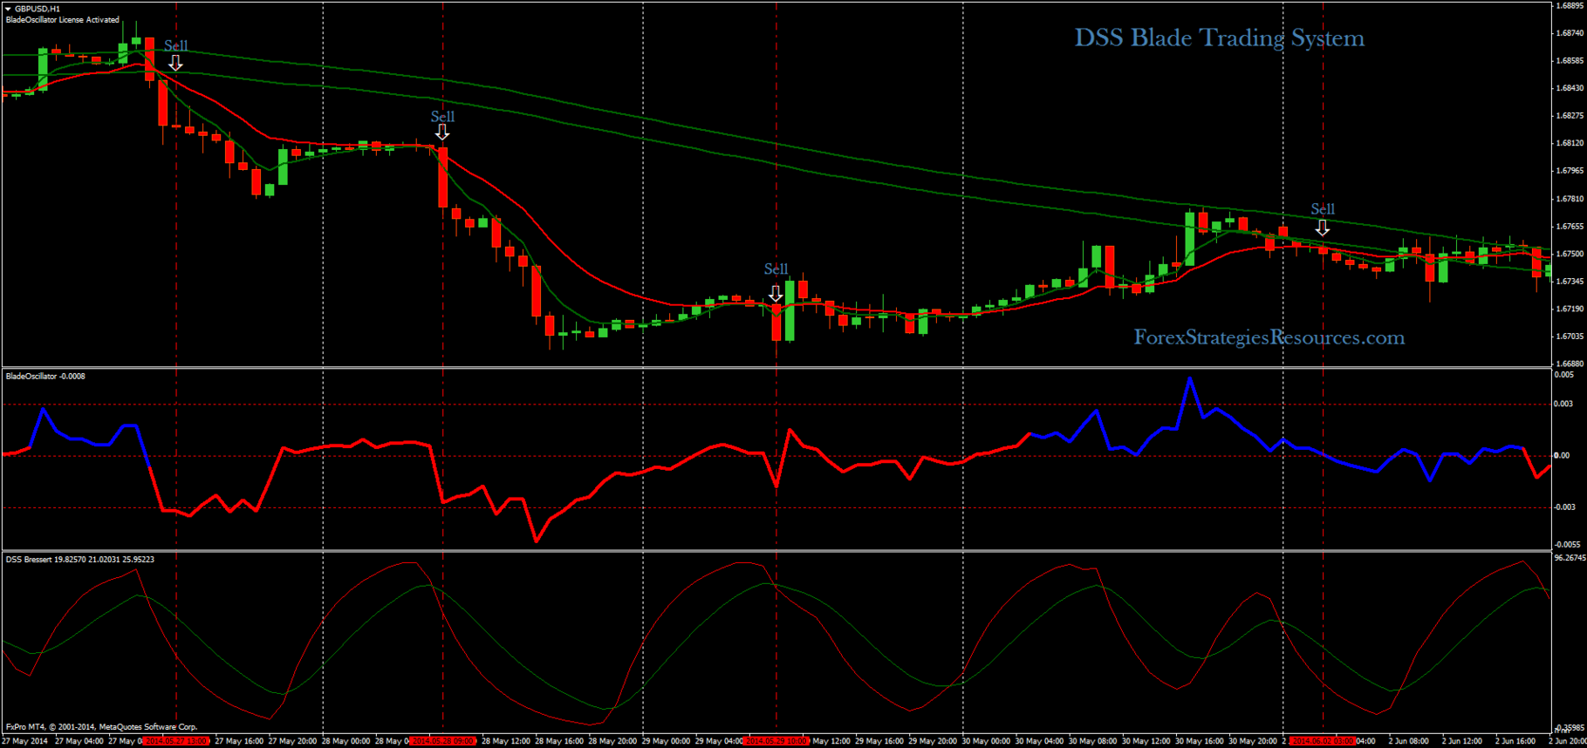Select the GBPUSD,H1 chart title
This screenshot has height=748, width=1587.
[38, 9]
